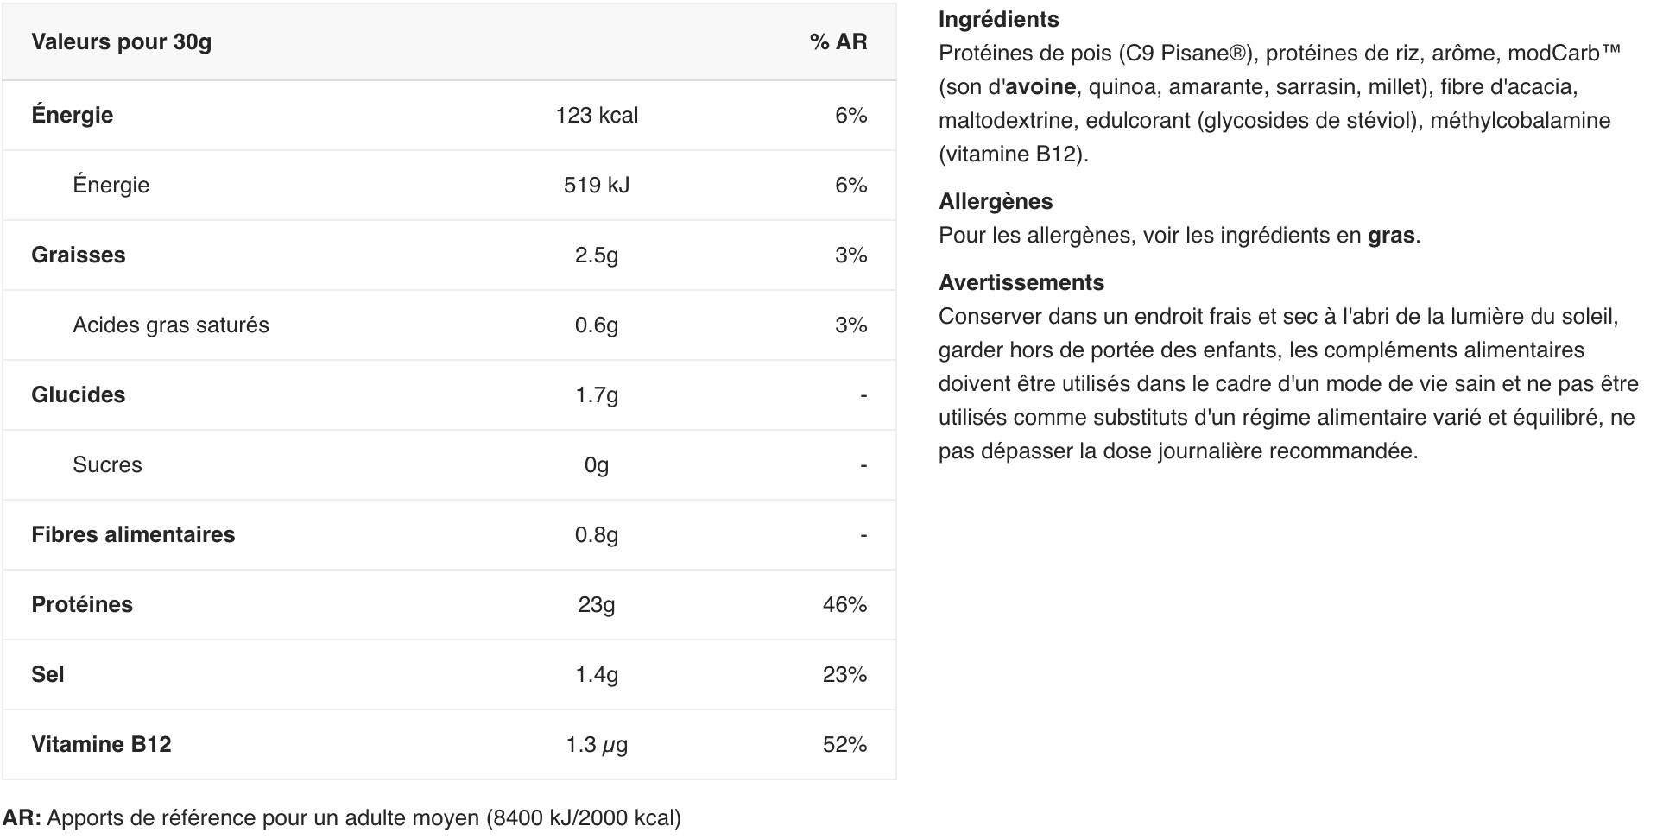Click the Glucides 1.7g value
Screen dimensions: 1663x839
pyautogui.click(x=597, y=394)
